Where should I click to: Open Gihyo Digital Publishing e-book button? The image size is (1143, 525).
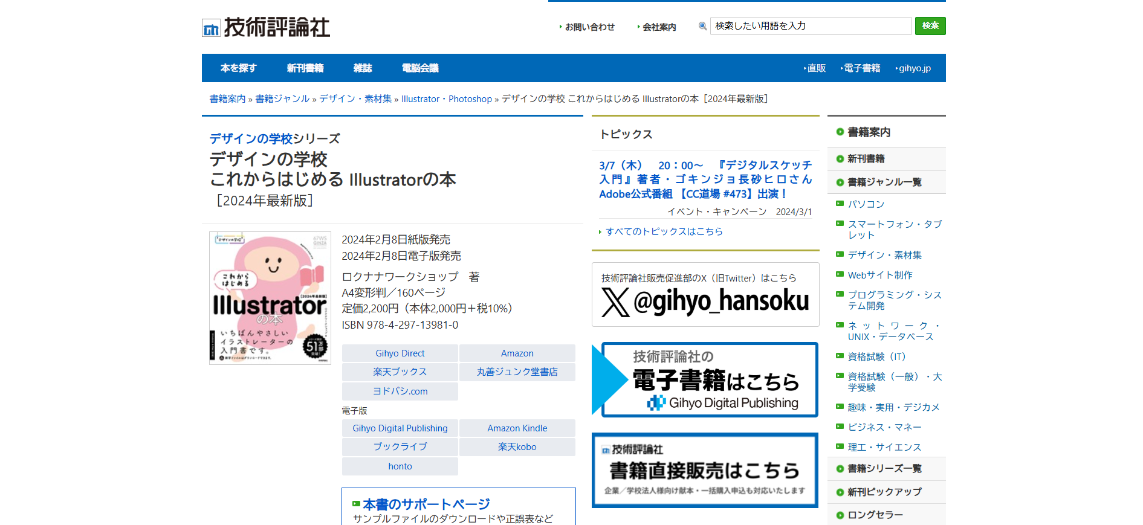(x=400, y=428)
